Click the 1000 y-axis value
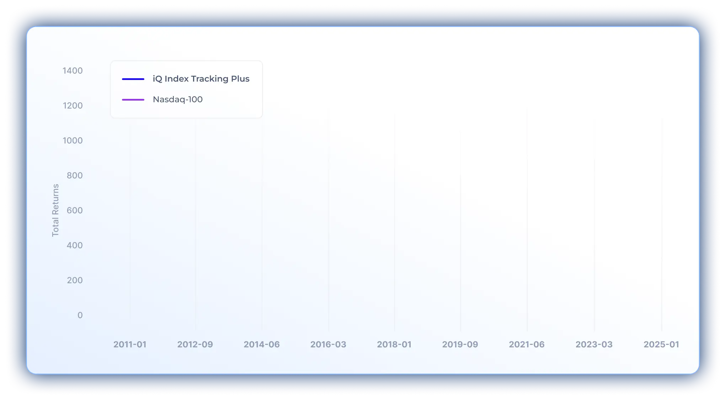 click(73, 140)
